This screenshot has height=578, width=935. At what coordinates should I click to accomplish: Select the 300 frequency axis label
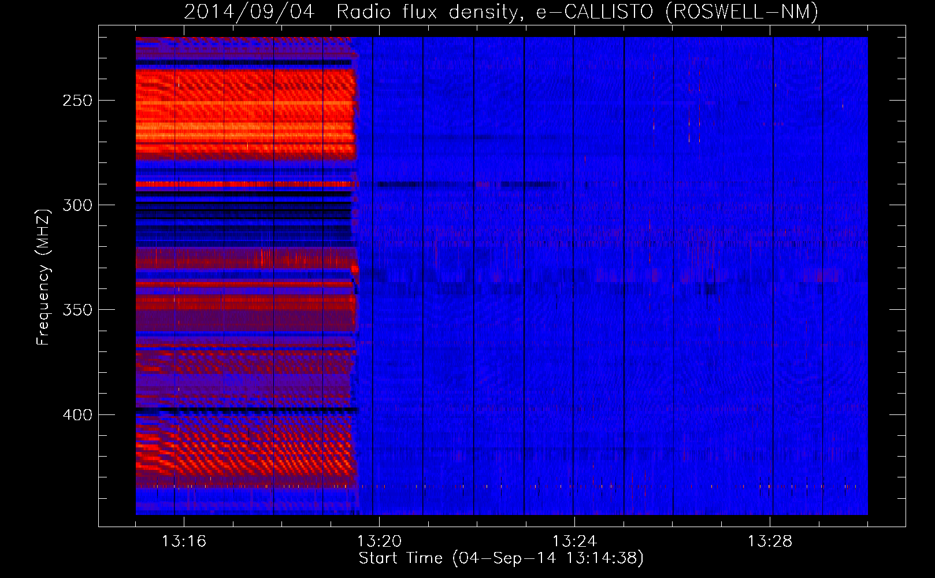[x=77, y=205]
